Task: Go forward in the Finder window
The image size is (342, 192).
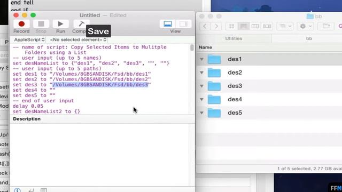Action: tap(216, 26)
